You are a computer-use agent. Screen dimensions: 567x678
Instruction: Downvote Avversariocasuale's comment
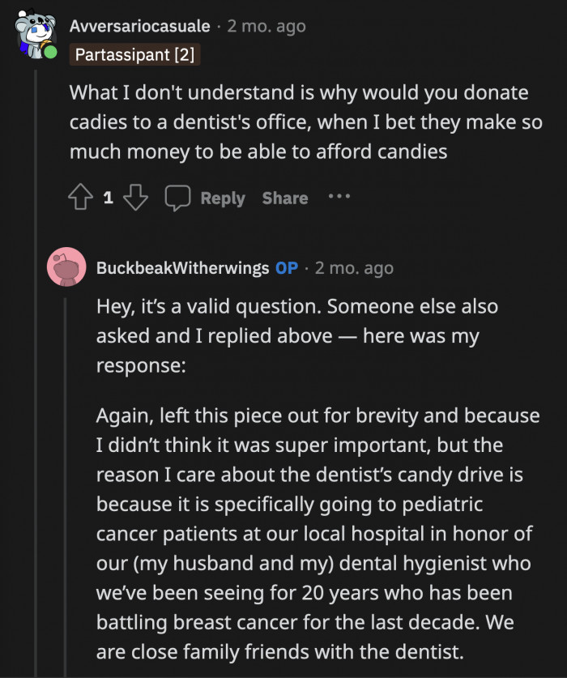pyautogui.click(x=135, y=198)
